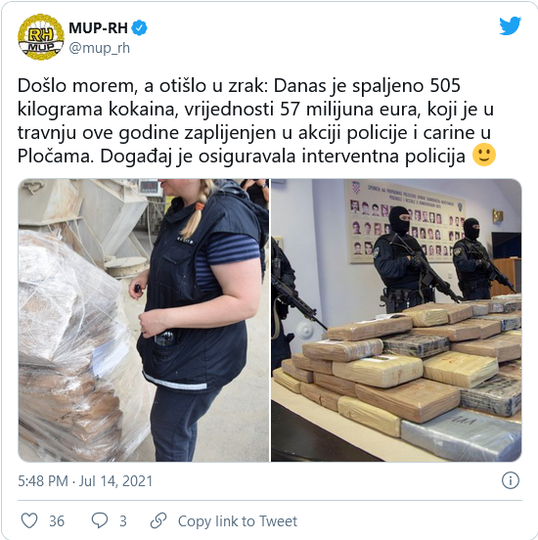Open the MUP-RH profile avatar
This screenshot has height=540, width=538.
(x=41, y=37)
